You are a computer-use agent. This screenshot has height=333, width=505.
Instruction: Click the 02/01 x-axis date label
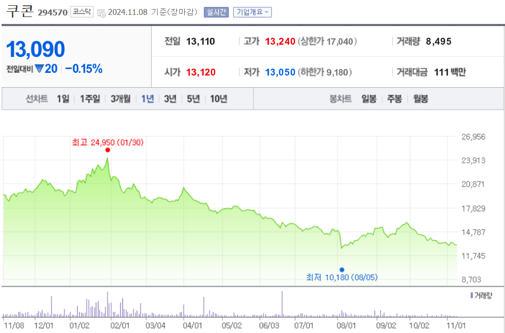tap(120, 325)
